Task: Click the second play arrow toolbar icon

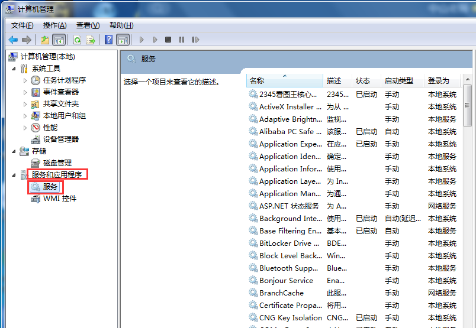Action: (x=155, y=40)
